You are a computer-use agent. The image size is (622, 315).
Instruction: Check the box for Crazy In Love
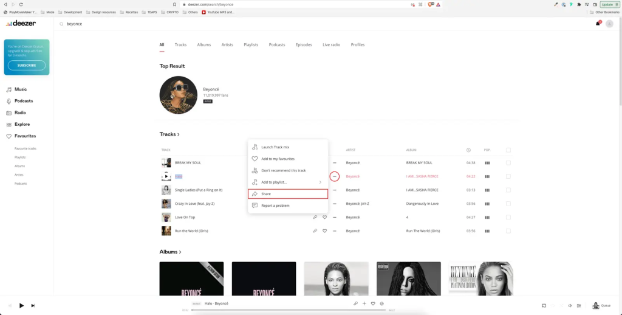tap(508, 204)
